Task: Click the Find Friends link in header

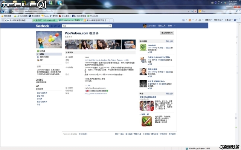Action: click(x=162, y=26)
